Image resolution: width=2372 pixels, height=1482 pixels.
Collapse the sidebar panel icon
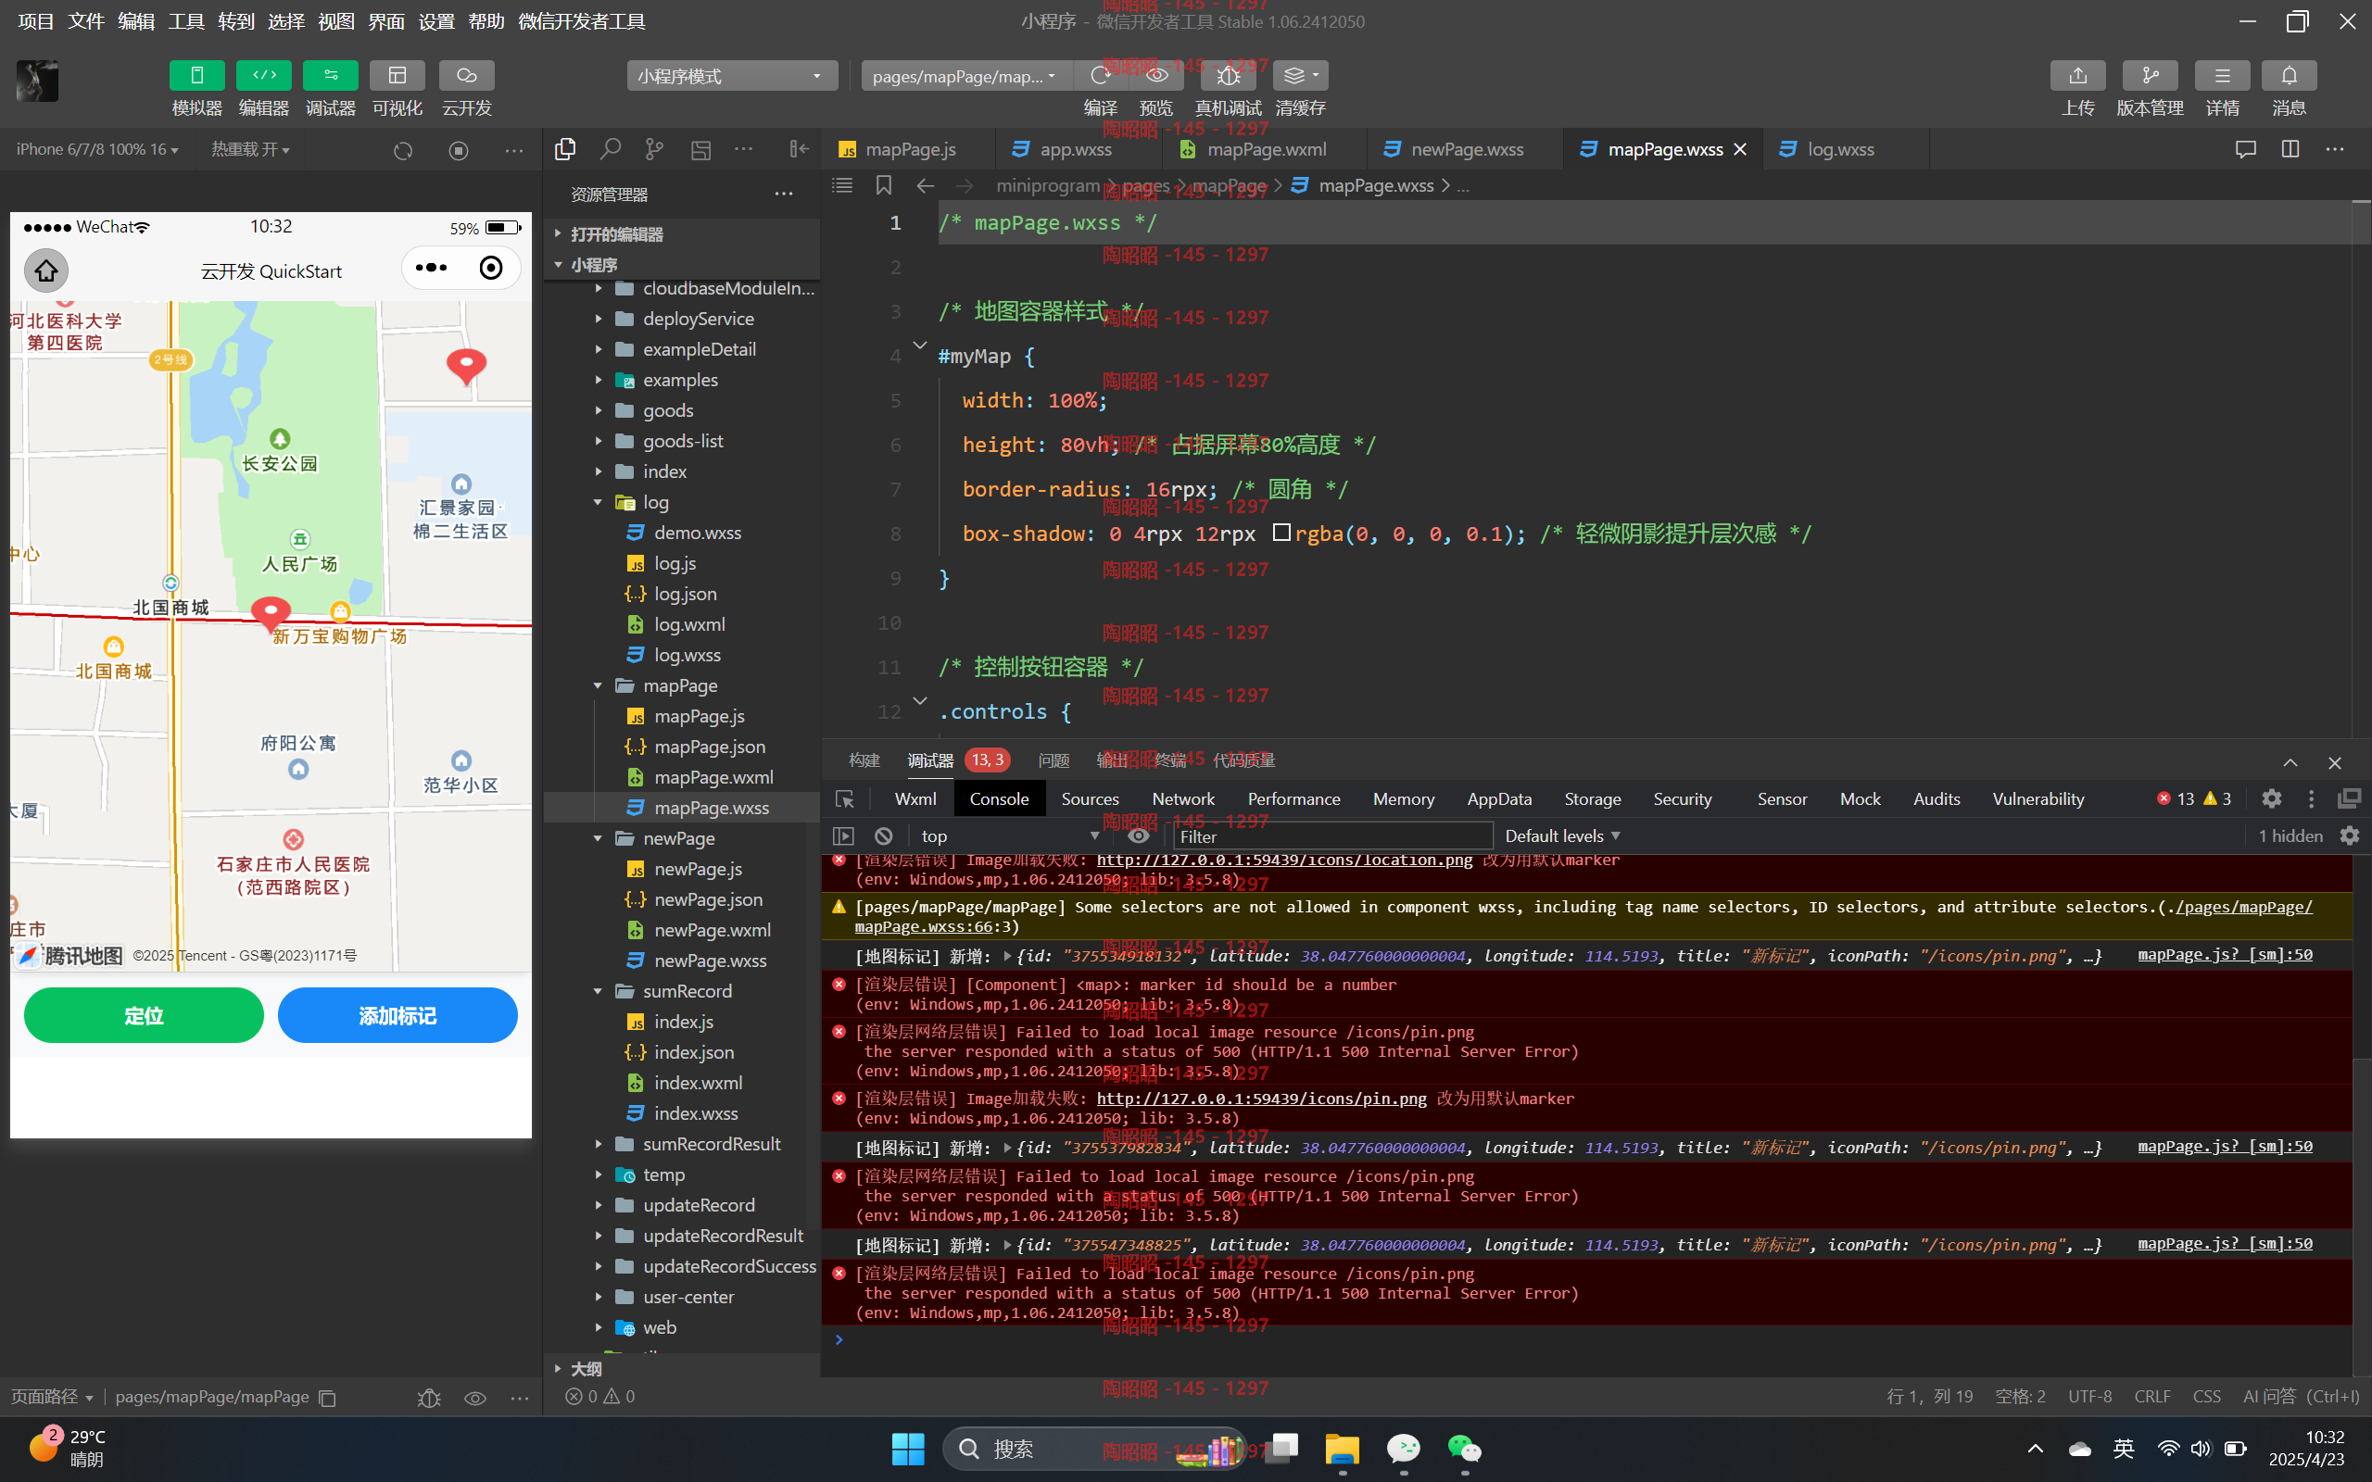tap(799, 149)
